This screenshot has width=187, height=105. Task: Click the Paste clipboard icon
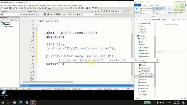tap(25, 8)
